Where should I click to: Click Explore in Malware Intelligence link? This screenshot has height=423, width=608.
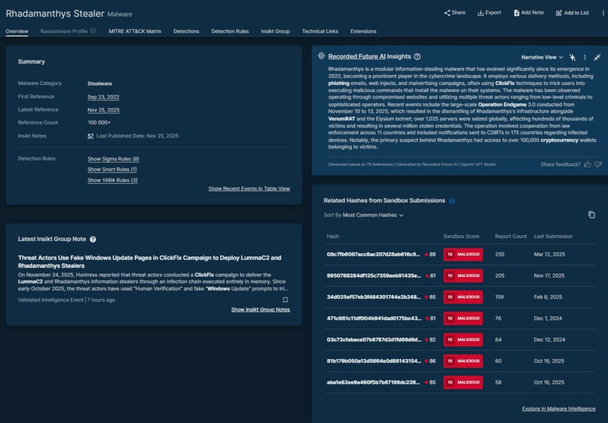pyautogui.click(x=559, y=409)
